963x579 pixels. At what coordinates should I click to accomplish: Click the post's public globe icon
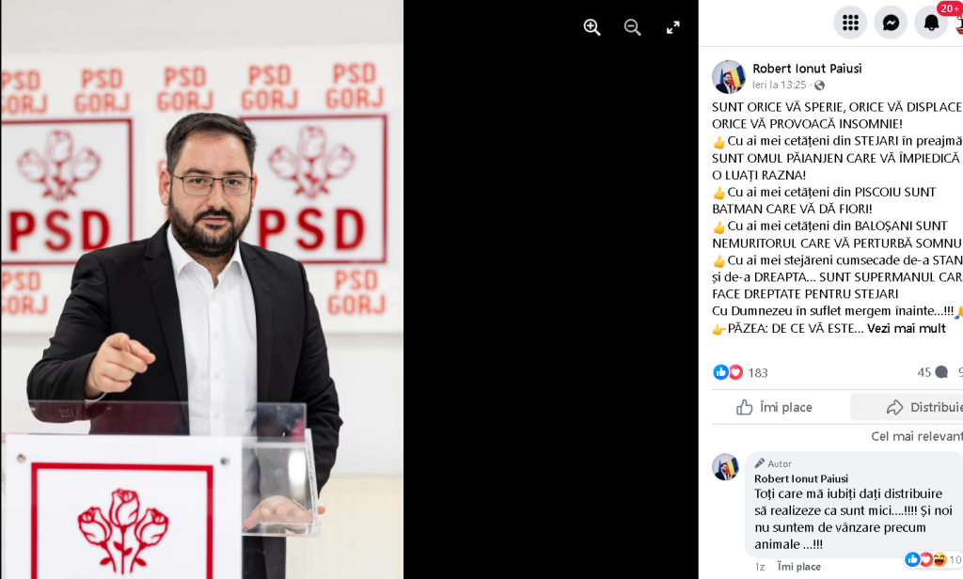coord(819,86)
